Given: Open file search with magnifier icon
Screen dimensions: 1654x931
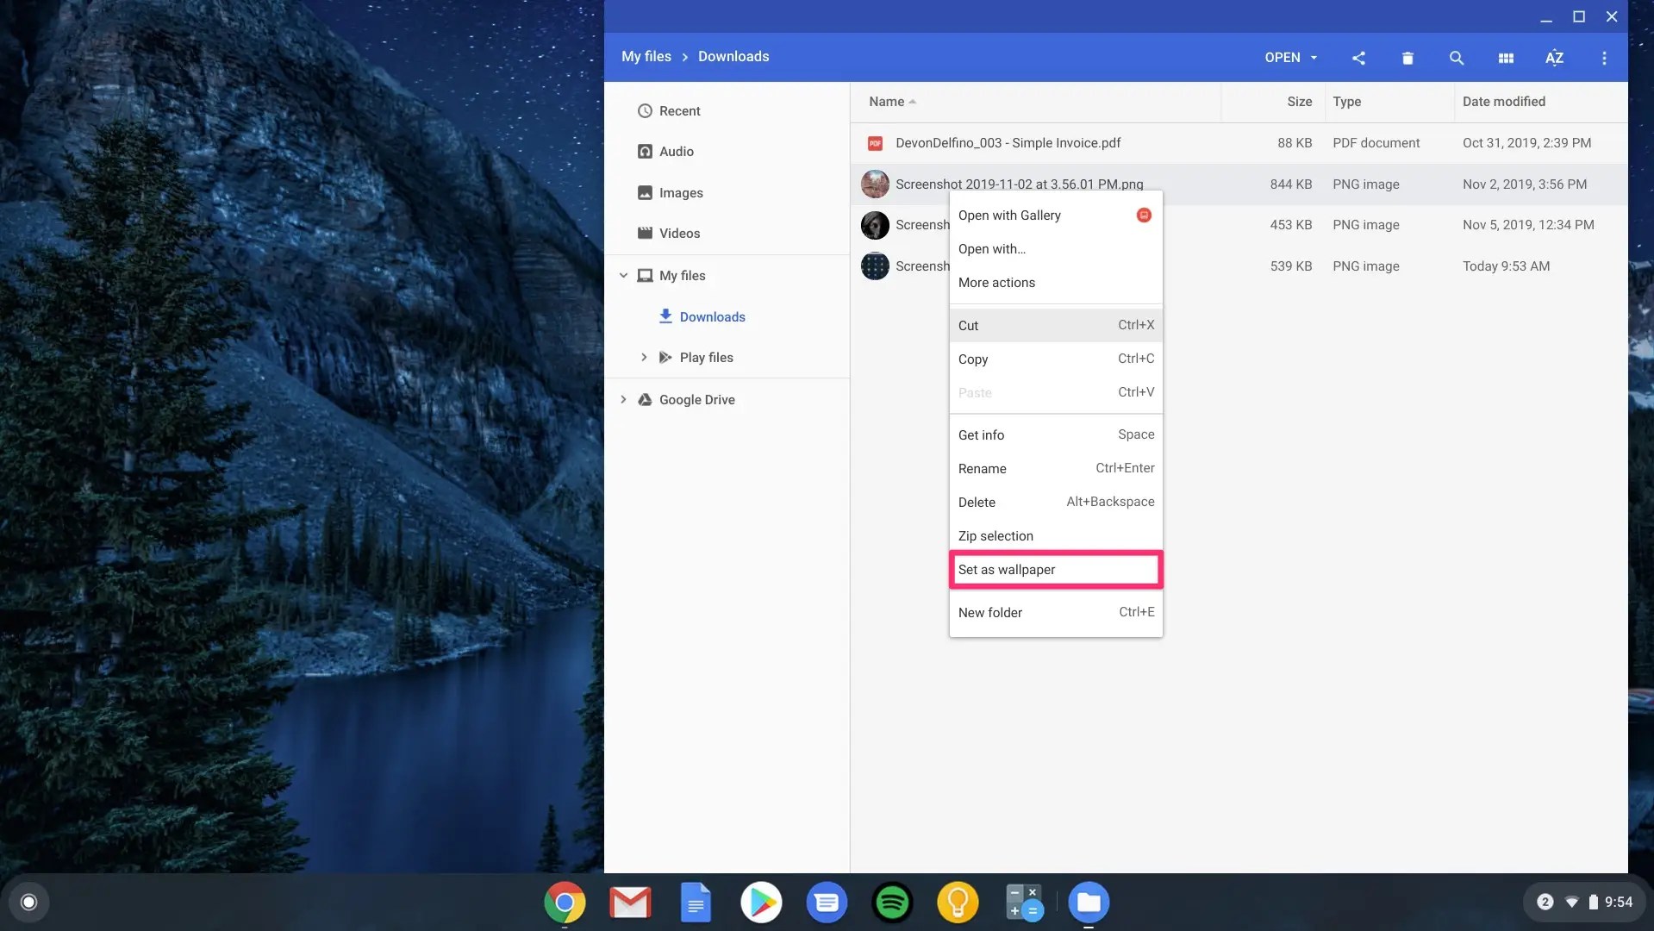Looking at the screenshot, I should [1457, 58].
